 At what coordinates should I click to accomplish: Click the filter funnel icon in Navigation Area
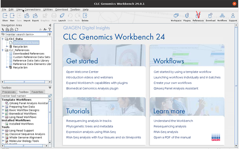tap(50, 29)
